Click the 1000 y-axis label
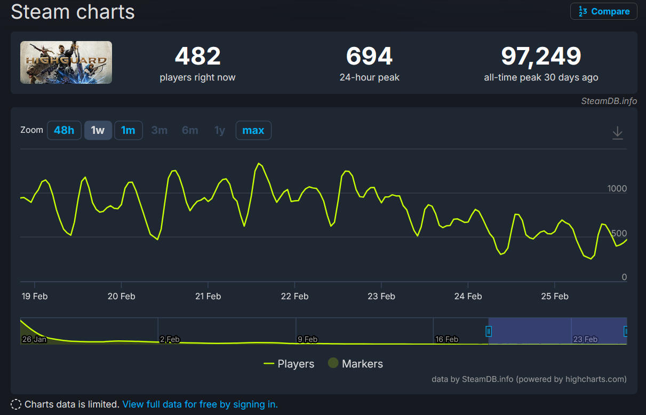Screen dimensions: 646x415 617,188
